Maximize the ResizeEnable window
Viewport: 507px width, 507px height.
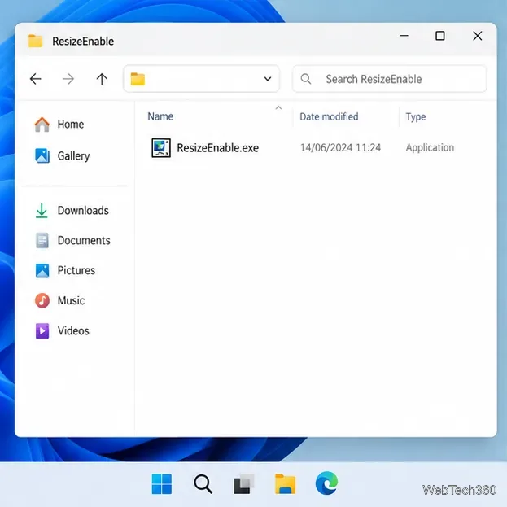pos(440,36)
